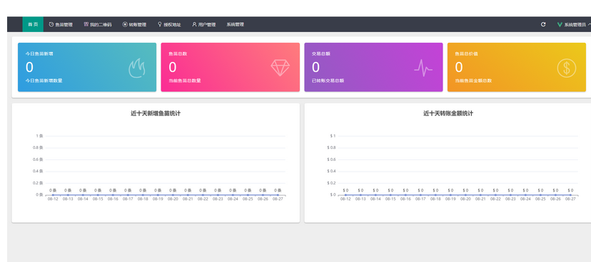Click the 交易总额 card title

pyautogui.click(x=321, y=54)
